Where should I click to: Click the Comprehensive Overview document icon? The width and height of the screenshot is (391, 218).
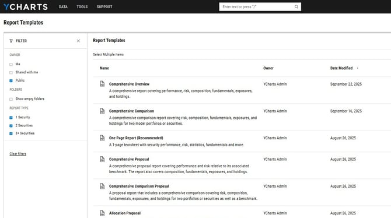point(102,84)
